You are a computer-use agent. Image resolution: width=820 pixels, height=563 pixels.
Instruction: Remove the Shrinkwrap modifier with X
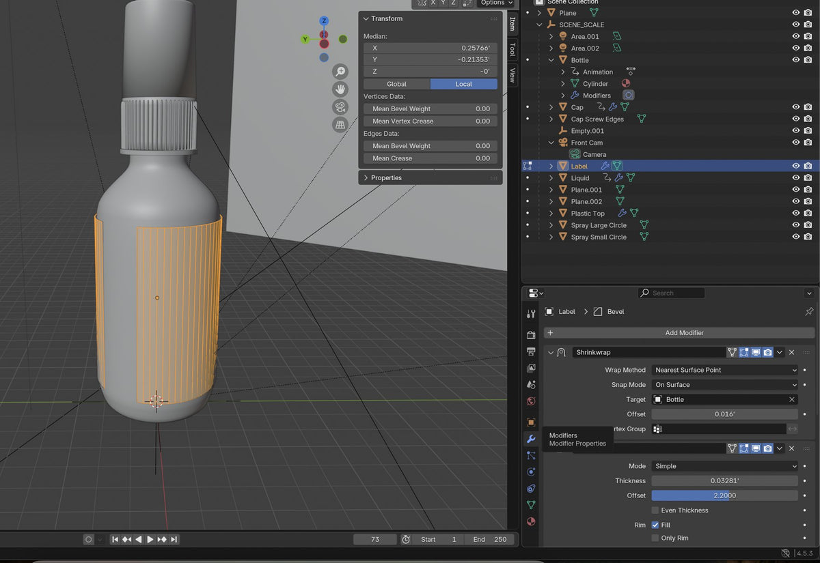[x=791, y=352]
